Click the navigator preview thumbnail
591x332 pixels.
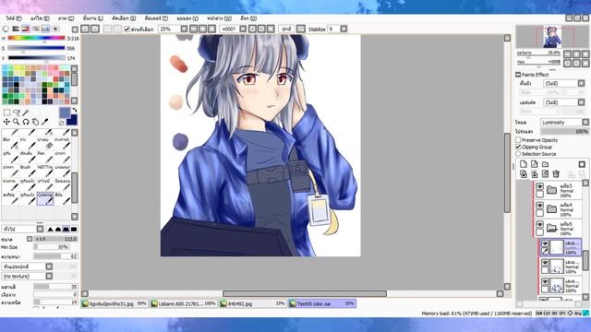(551, 37)
